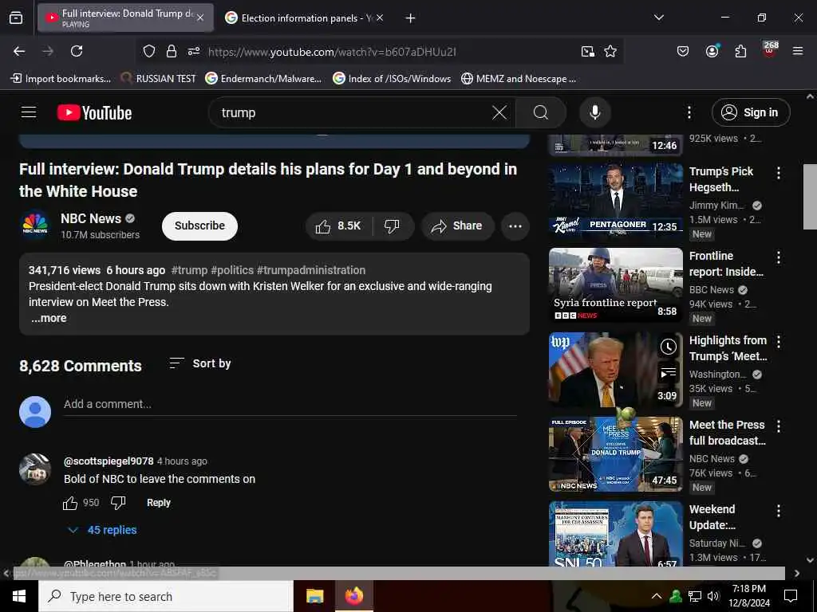This screenshot has width=817, height=612.
Task: Click the horizontal scrollbar at bottom
Action: point(399,573)
